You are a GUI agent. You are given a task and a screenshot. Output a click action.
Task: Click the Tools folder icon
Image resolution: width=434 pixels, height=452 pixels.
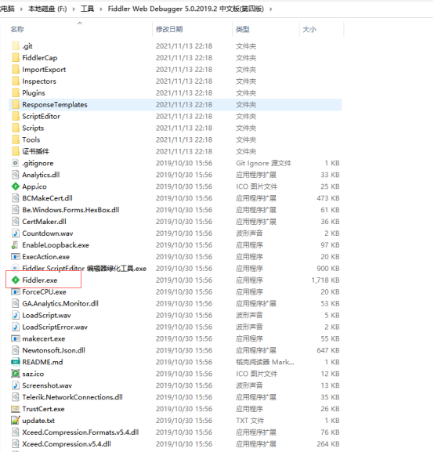[x=16, y=139]
